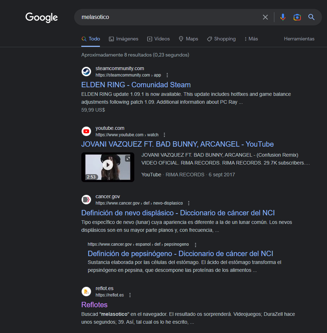Click Aproximadamente 8 resultados text
Screen dimensions: 327x333
coord(135,55)
